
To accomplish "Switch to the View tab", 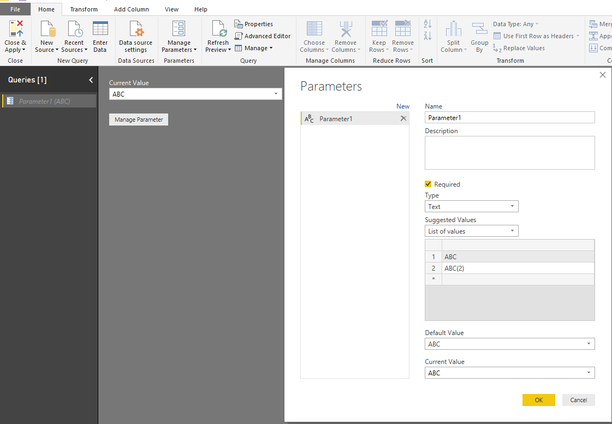I will point(172,9).
